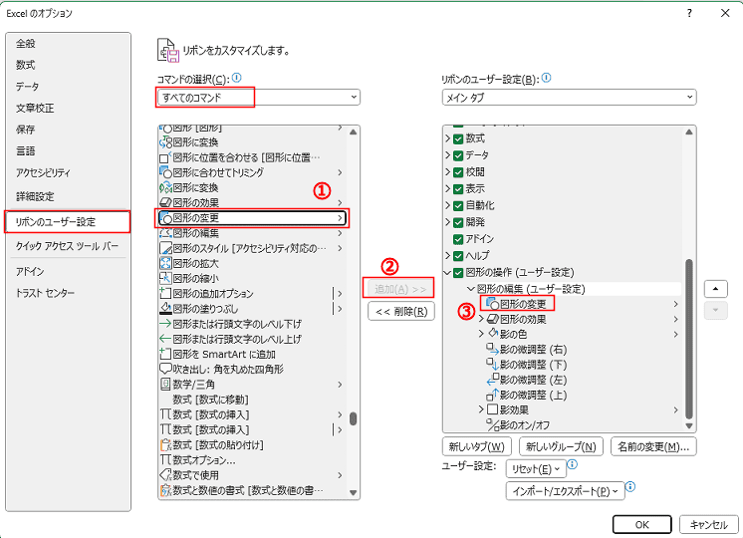743x538 pixels.
Task: Disable the 開発 tab checkbox
Action: (x=458, y=222)
